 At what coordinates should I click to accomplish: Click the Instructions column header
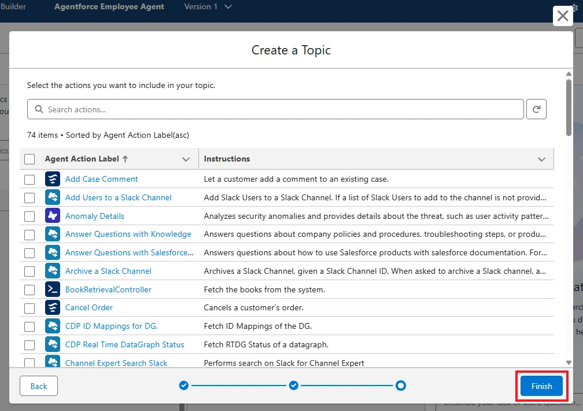pos(227,159)
